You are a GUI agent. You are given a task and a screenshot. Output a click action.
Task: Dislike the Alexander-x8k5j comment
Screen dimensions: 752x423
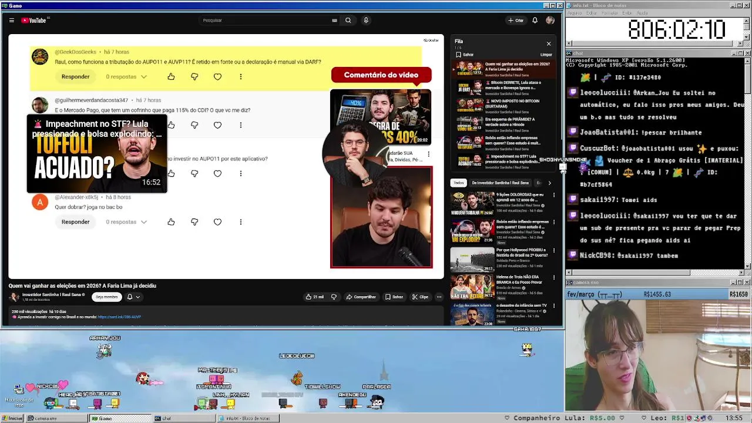(194, 221)
